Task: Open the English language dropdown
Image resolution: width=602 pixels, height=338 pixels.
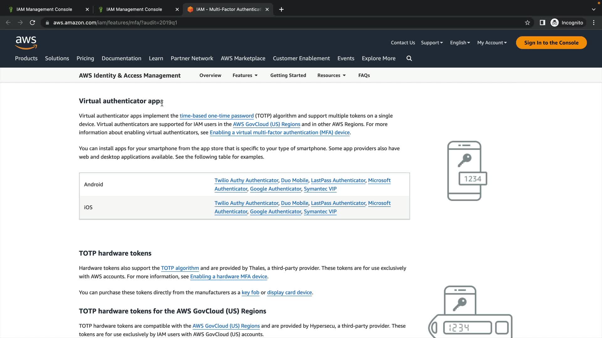Action: pyautogui.click(x=460, y=43)
